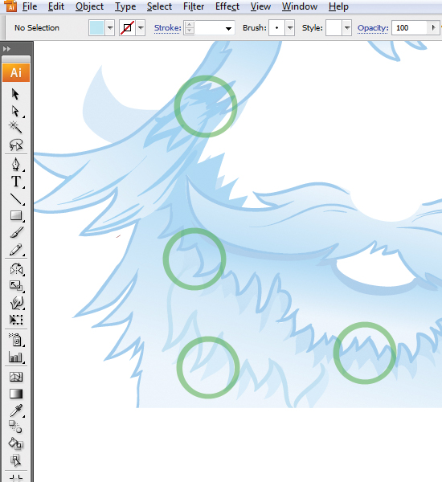Click the Opacity value field showing 100

tap(409, 28)
